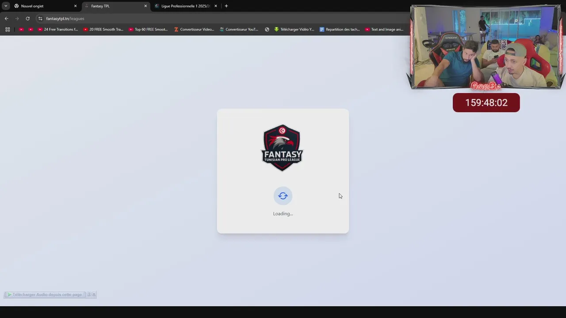566x318 pixels.
Task: Open a new browser tab
Action: pos(226,6)
